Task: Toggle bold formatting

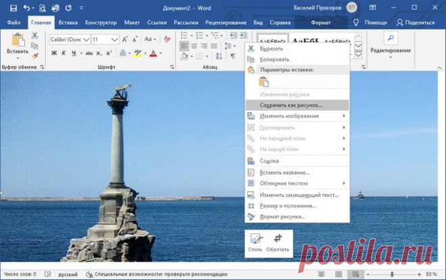Action: pyautogui.click(x=54, y=53)
